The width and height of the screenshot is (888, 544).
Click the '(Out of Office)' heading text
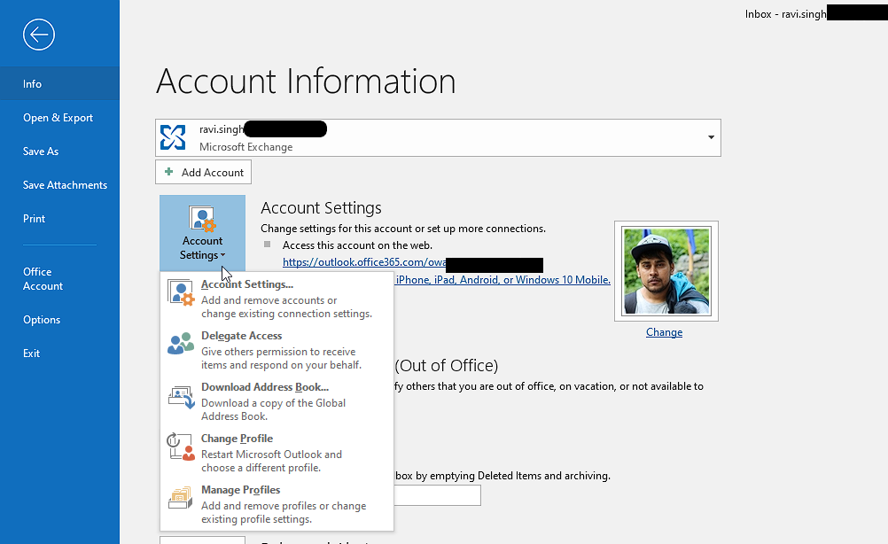tap(447, 366)
